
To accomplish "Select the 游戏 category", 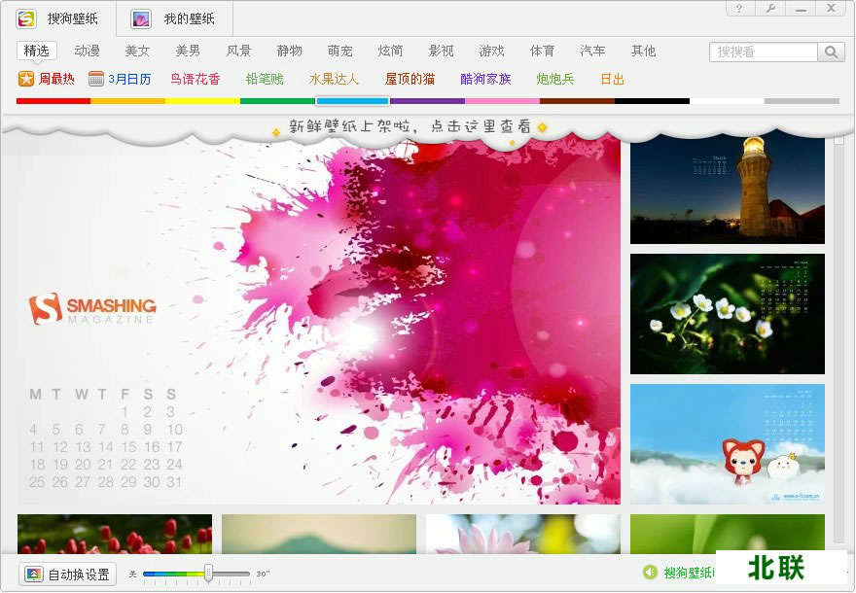I will pos(491,52).
